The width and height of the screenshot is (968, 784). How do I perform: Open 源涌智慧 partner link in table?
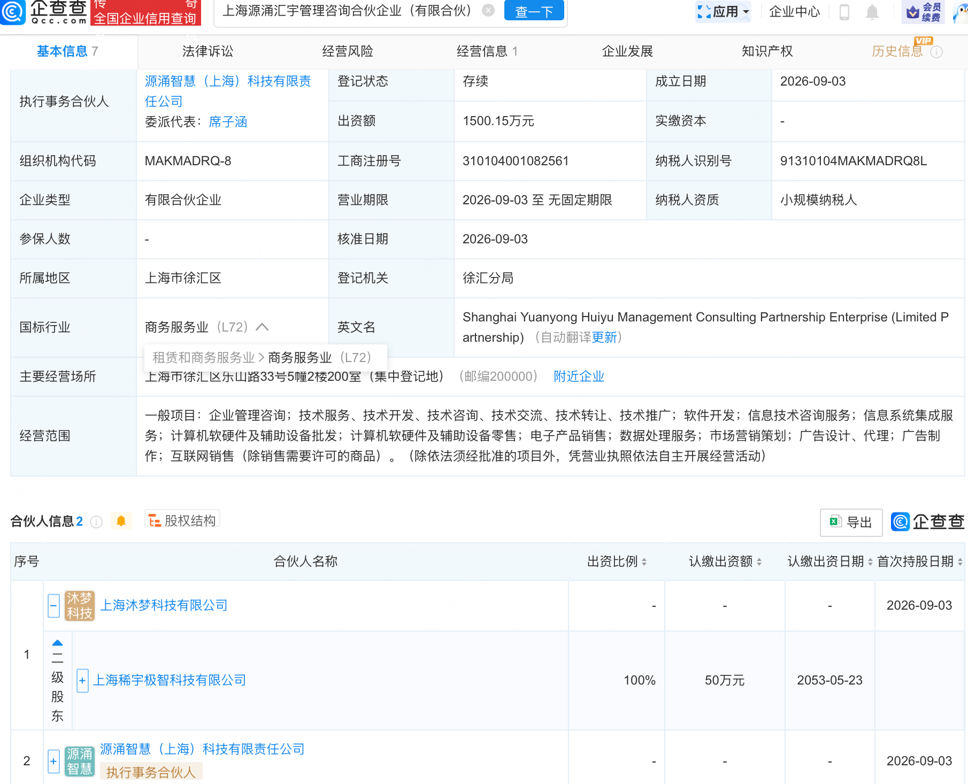(202, 749)
